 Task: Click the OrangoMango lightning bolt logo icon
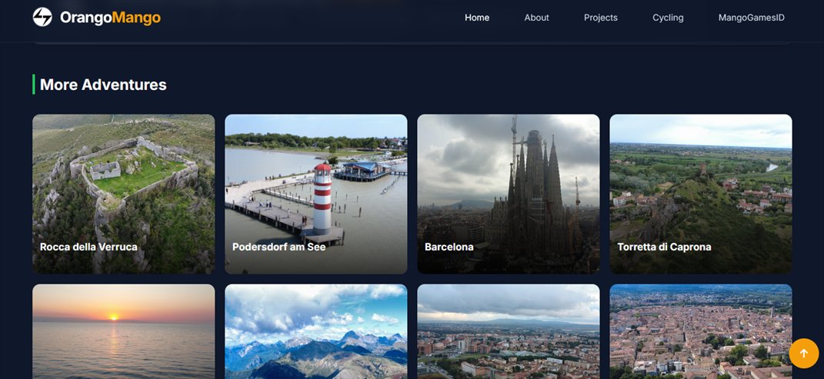42,18
